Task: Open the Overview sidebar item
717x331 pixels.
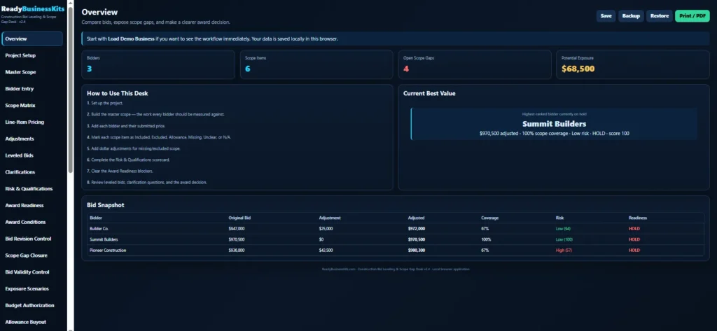Action: click(x=32, y=39)
